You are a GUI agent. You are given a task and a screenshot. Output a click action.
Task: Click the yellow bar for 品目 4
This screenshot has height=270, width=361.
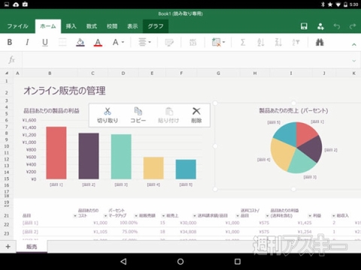153,168
